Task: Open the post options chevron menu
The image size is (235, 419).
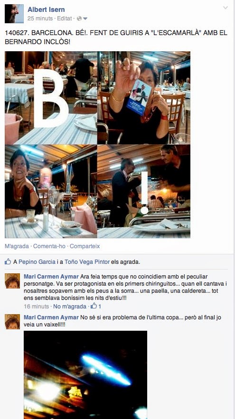Action: 226,8
